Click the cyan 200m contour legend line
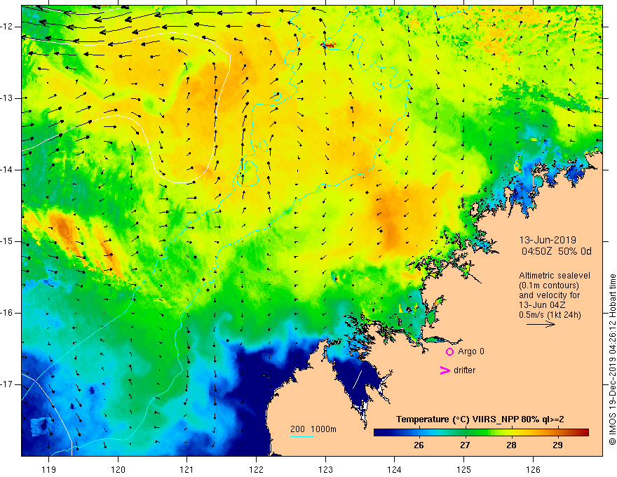The width and height of the screenshot is (617, 477). click(x=301, y=436)
